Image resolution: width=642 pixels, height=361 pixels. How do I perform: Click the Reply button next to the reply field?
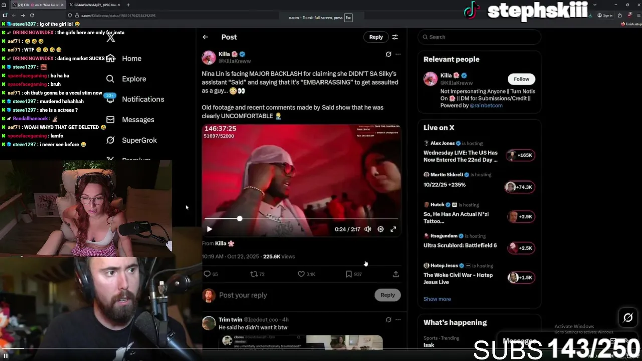pyautogui.click(x=387, y=295)
